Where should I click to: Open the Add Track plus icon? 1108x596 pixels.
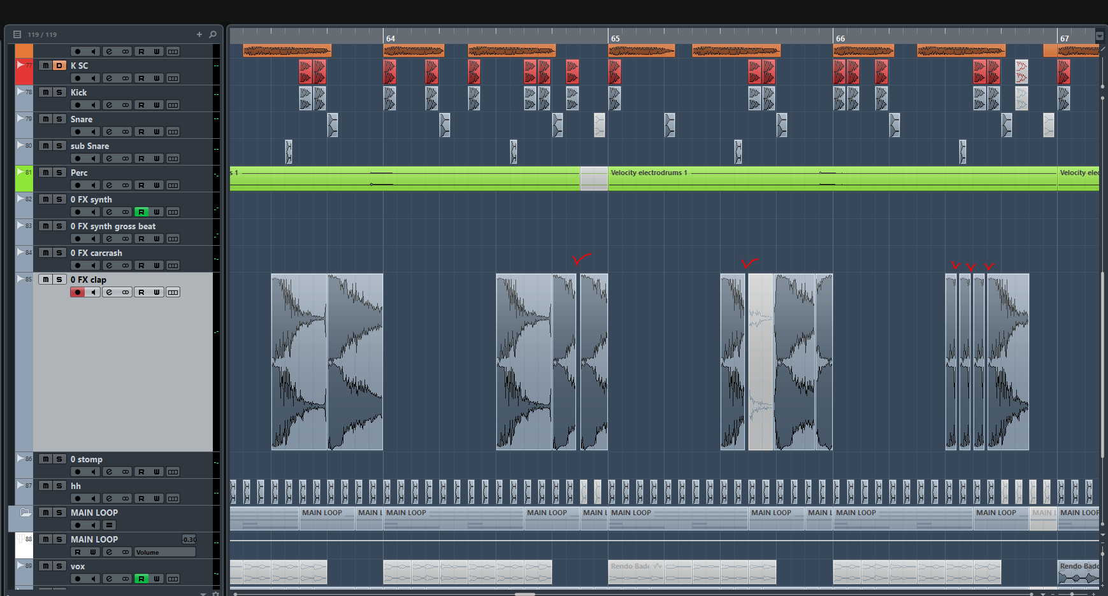tap(199, 34)
